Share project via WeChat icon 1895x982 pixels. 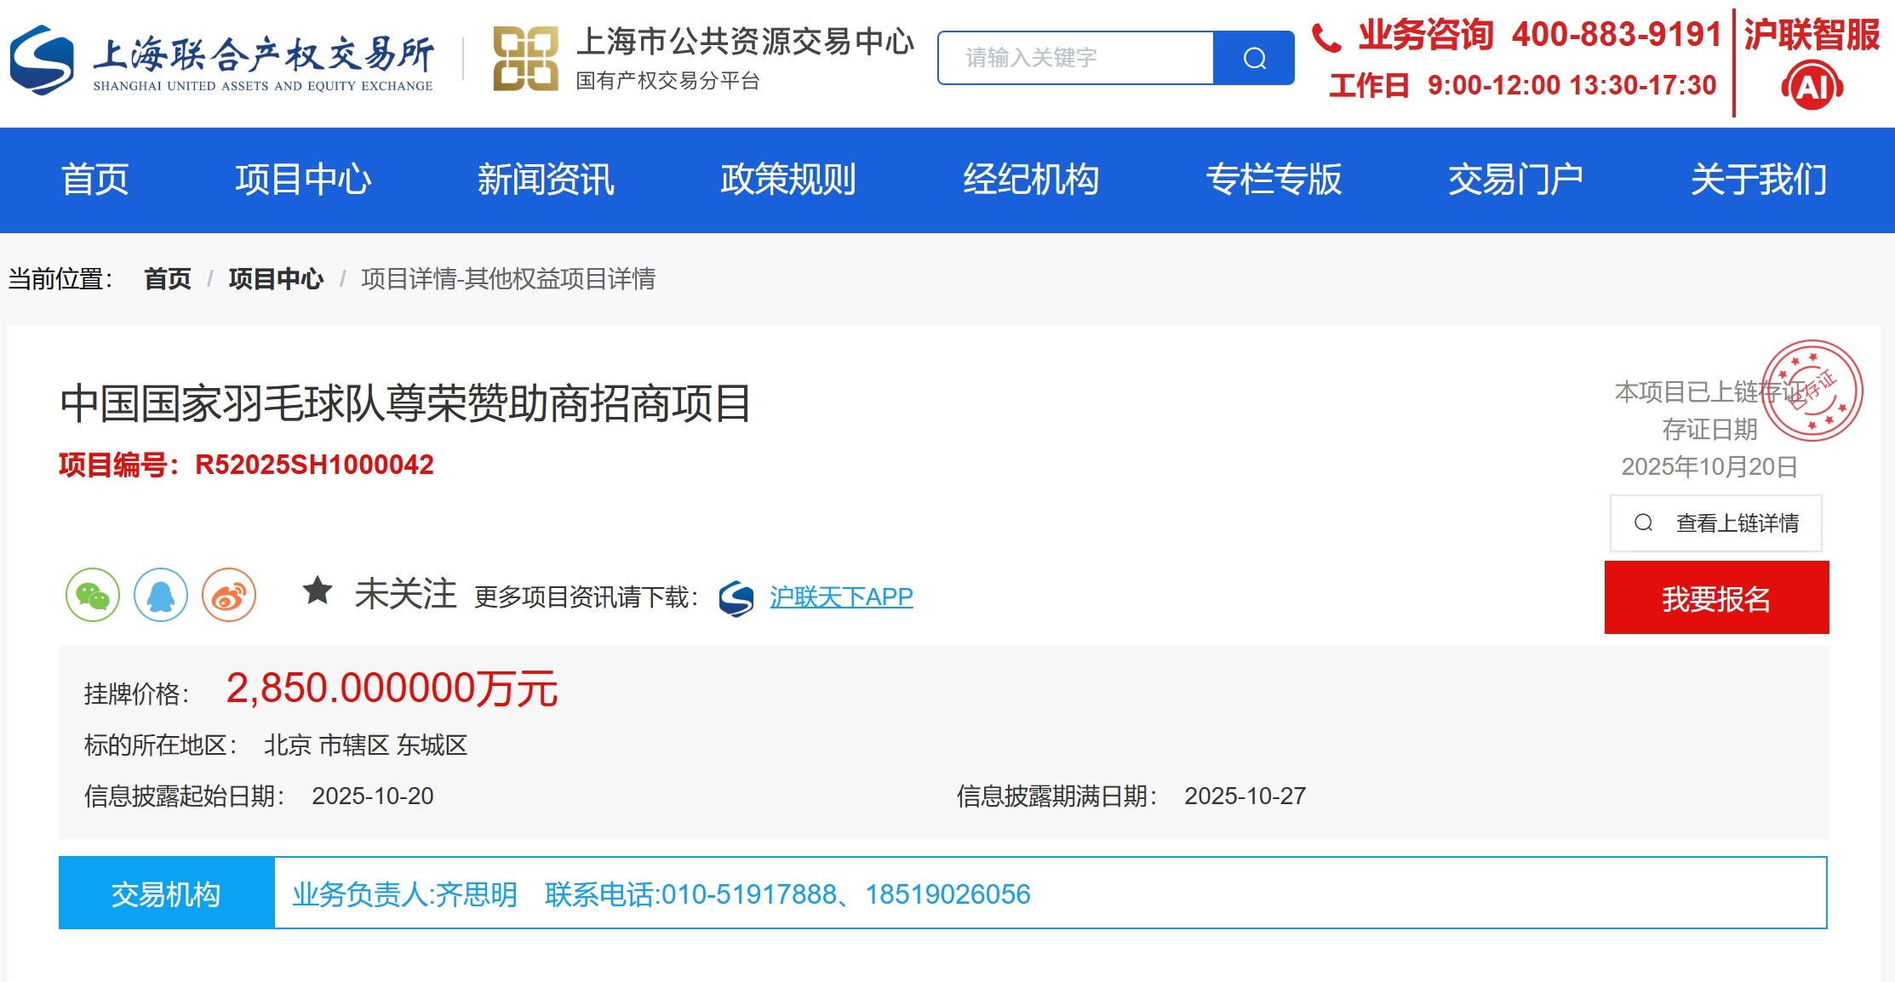(x=93, y=596)
